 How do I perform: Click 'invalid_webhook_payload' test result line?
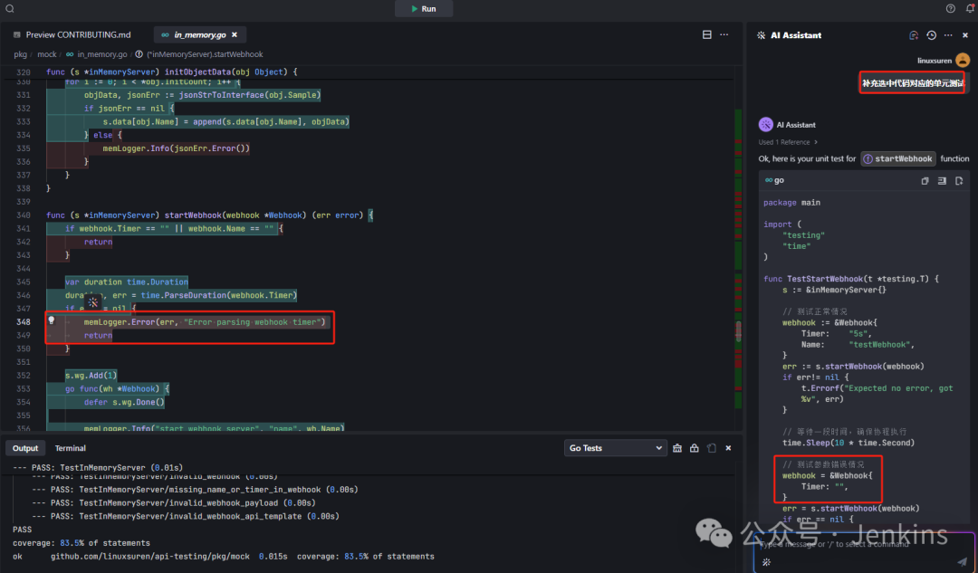(x=173, y=503)
